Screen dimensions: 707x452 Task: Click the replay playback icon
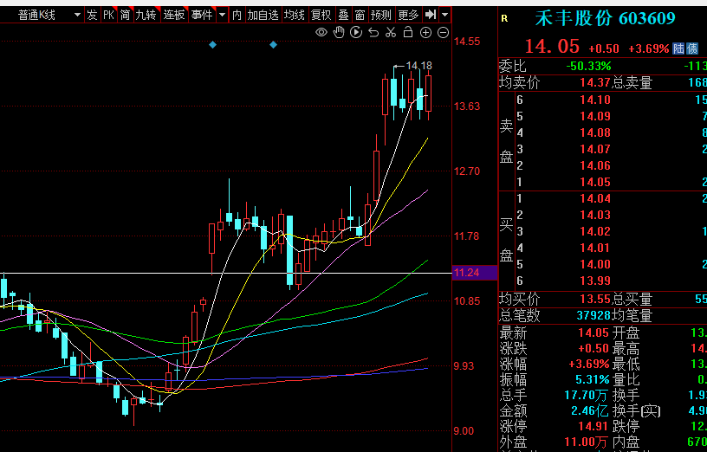coord(356,32)
